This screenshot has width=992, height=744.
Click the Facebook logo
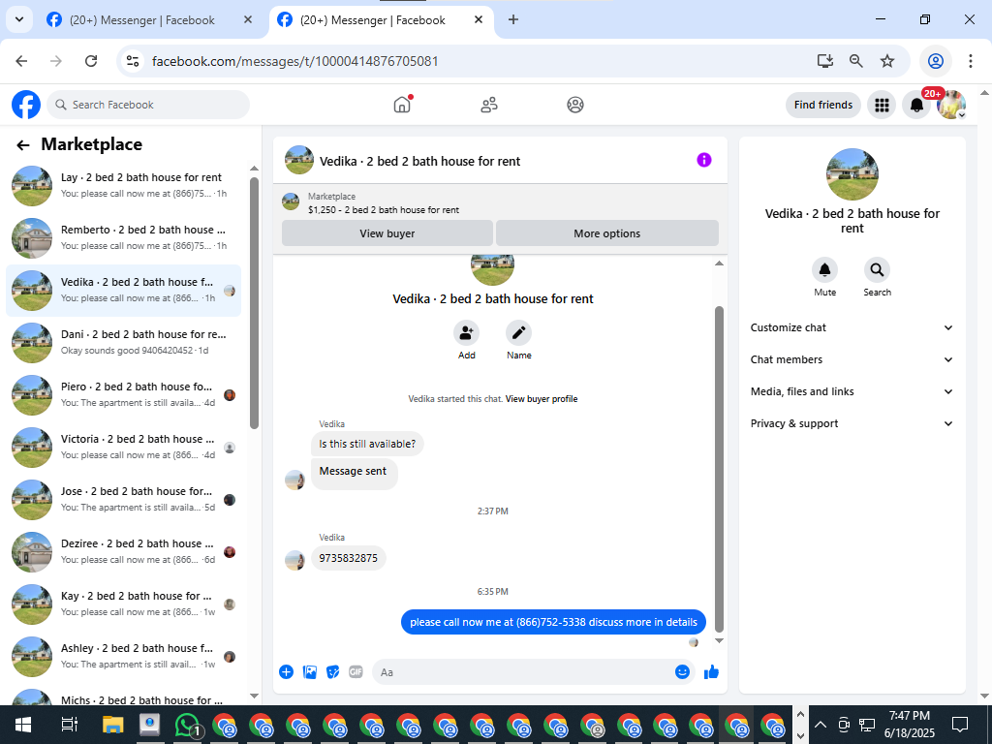click(x=26, y=105)
